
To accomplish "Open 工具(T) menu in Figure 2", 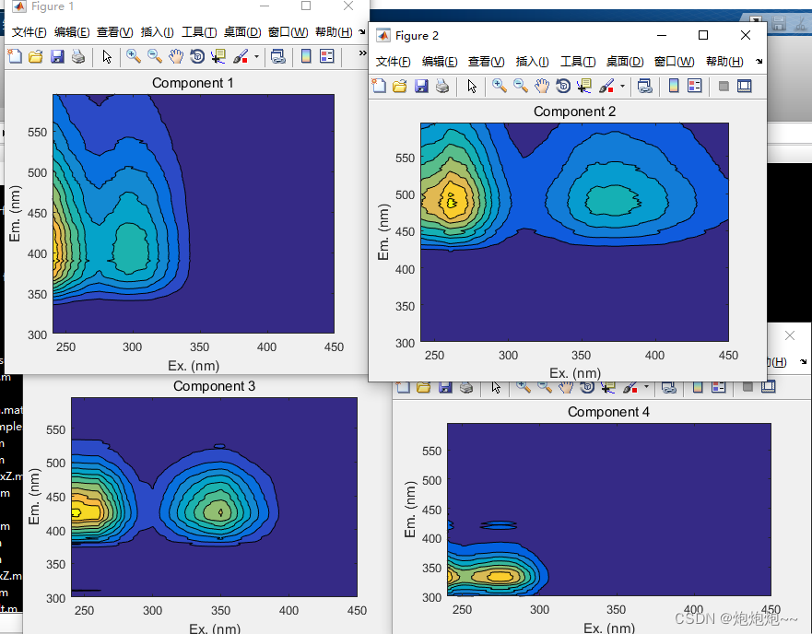I will point(578,62).
